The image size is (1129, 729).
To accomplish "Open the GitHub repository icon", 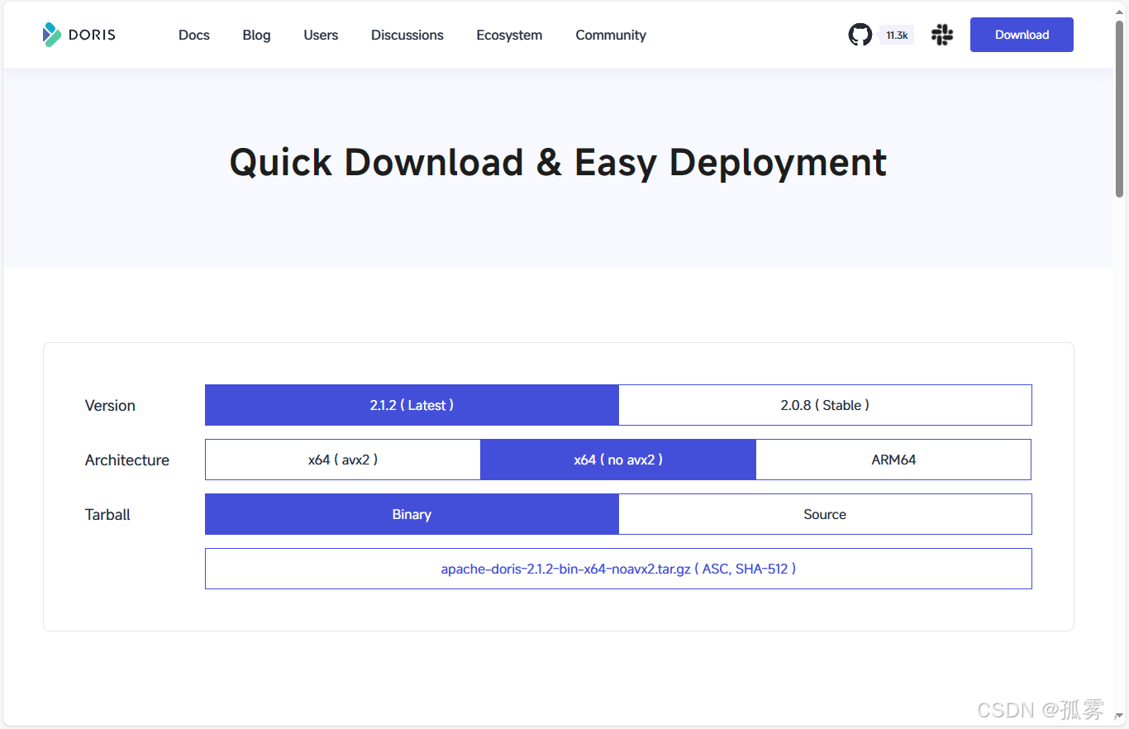I will [x=860, y=35].
